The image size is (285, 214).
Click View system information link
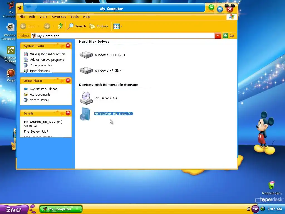47,54
